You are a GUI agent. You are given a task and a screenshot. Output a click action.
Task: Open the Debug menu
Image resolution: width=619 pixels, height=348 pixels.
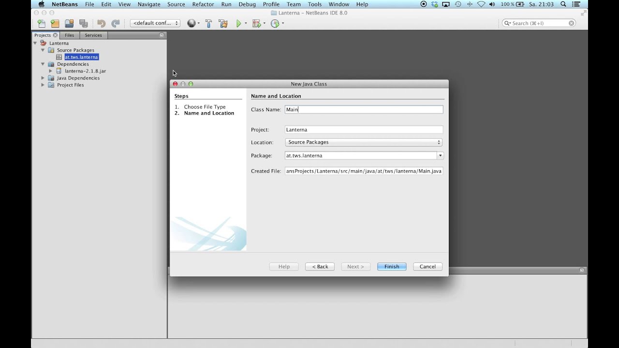coord(247,4)
